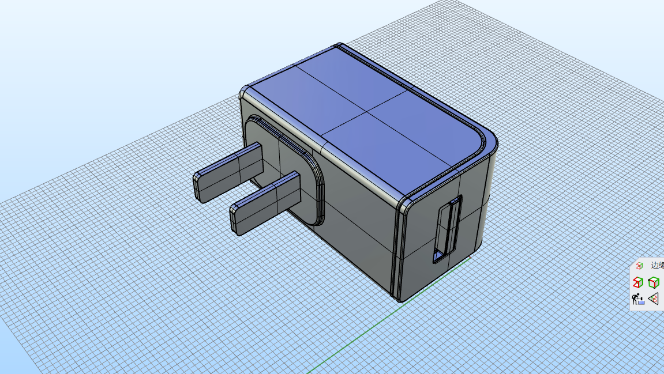Click the large red-edged open cube Show Edges icon
The image size is (664, 374).
tap(637, 282)
